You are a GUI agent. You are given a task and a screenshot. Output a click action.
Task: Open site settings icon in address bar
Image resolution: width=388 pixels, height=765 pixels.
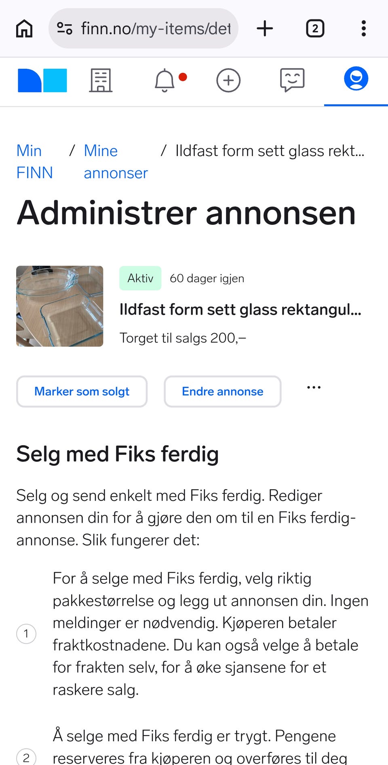click(64, 28)
